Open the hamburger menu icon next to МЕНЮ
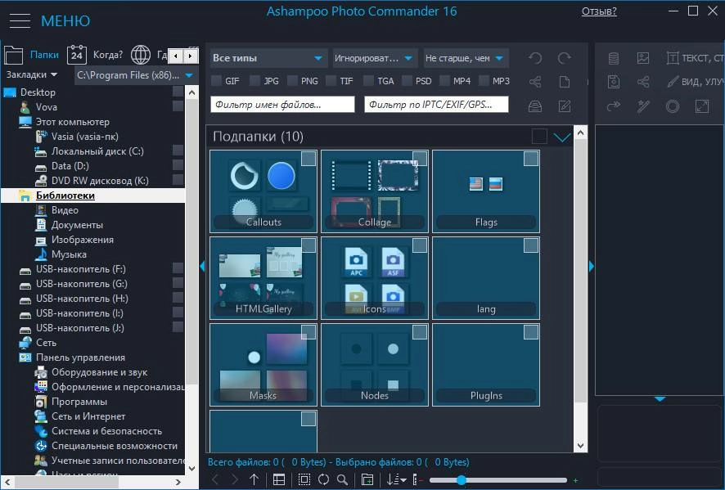Image resolution: width=725 pixels, height=490 pixels. (20, 20)
